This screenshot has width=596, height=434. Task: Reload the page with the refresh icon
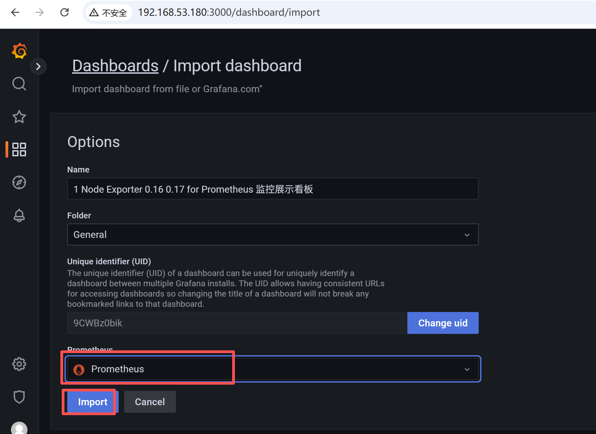(x=64, y=12)
